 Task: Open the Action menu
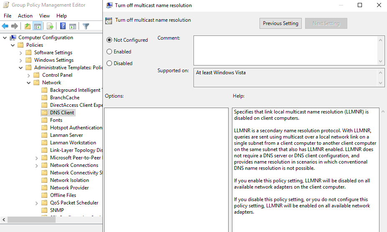[x=25, y=16]
